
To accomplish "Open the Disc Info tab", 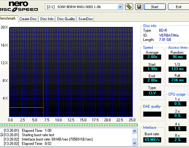I will coord(47,19).
